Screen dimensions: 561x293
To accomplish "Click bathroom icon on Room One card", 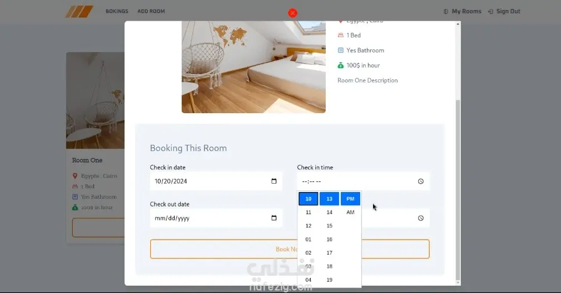I will (x=75, y=196).
